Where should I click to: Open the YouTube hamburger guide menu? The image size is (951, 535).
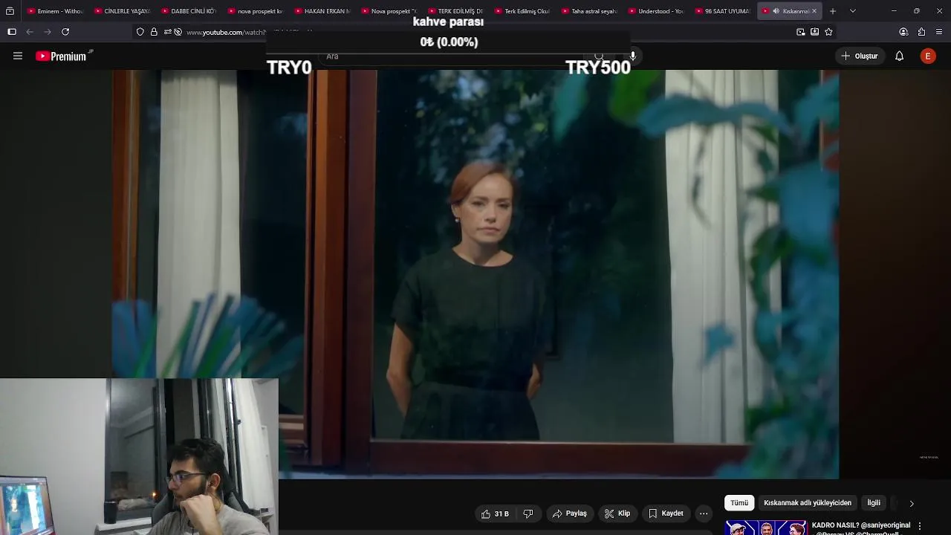click(18, 56)
